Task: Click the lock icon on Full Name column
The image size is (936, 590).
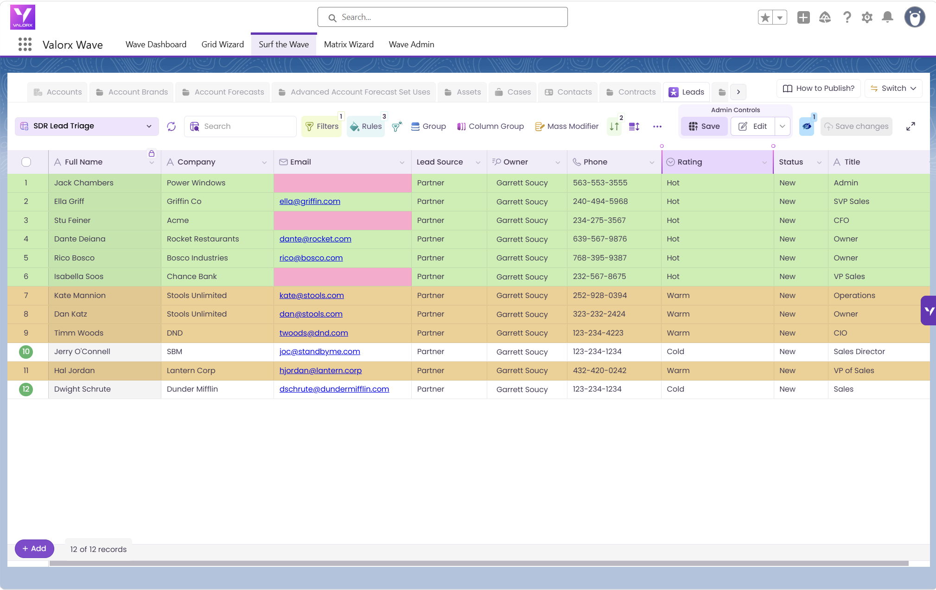Action: click(x=152, y=153)
